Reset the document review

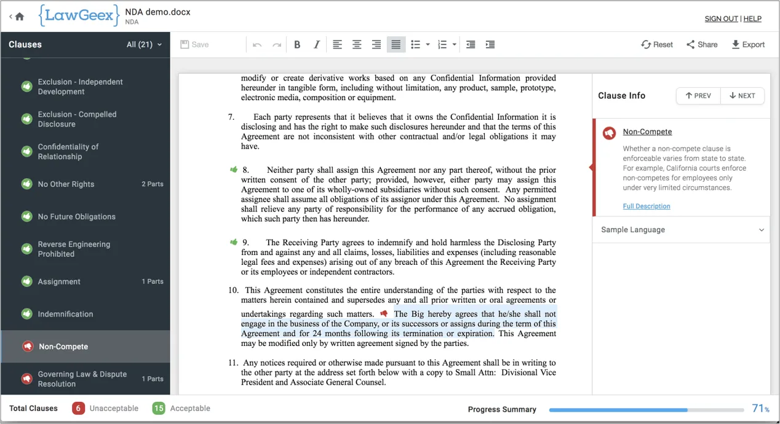click(657, 45)
